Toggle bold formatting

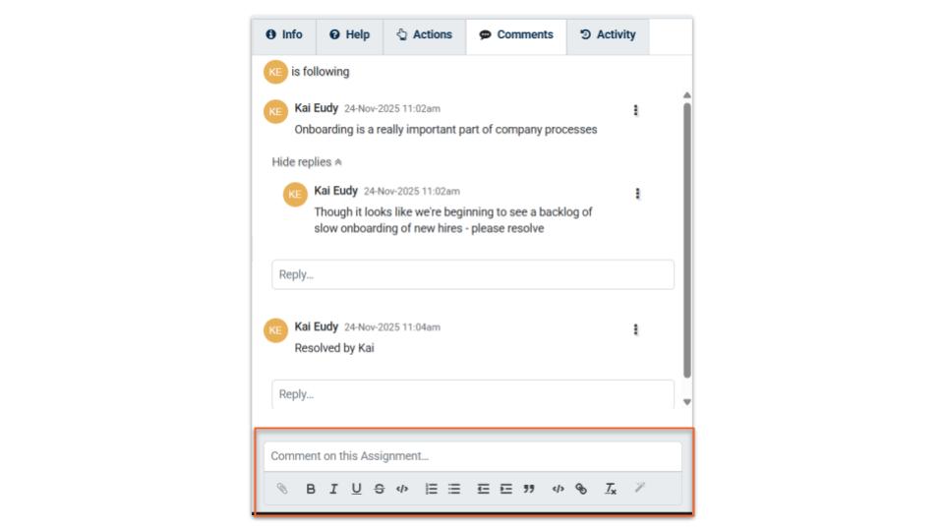tap(311, 489)
